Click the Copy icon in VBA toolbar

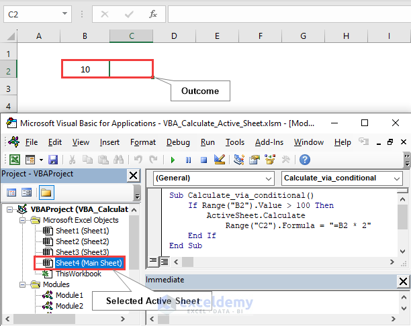tap(87, 160)
